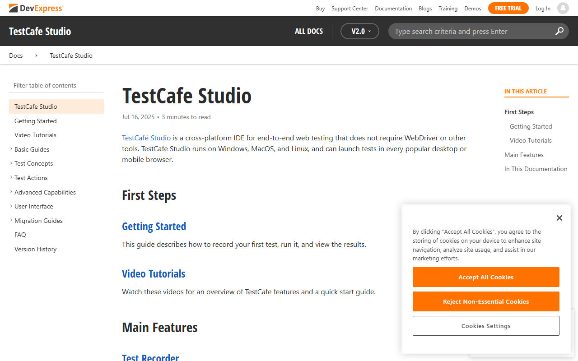This screenshot has width=578, height=361.
Task: Click the TestCafe Studio header title
Action: pyautogui.click(x=40, y=31)
